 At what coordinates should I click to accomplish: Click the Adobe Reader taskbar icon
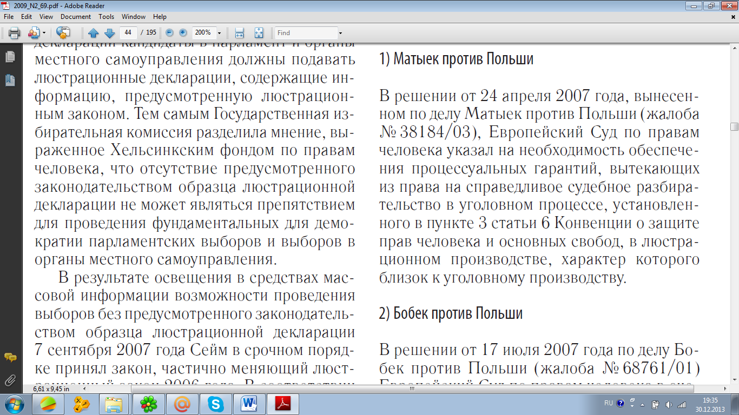click(282, 404)
